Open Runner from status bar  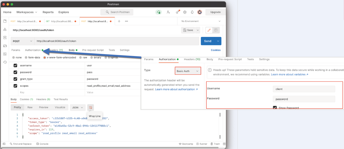(202, 144)
